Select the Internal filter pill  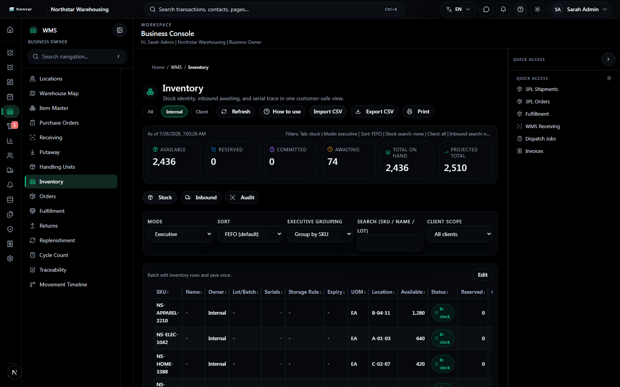point(174,111)
